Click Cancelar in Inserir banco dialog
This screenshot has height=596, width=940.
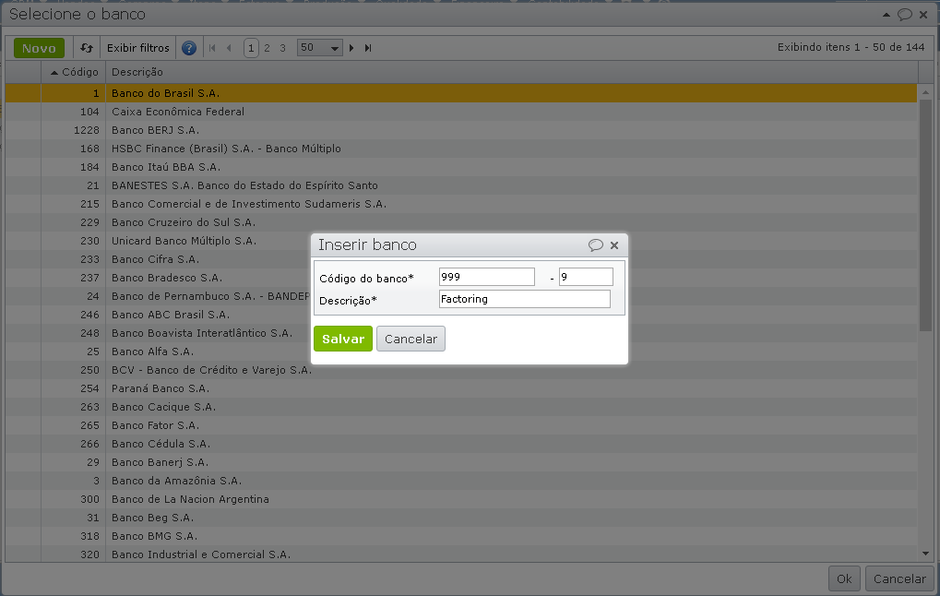pos(411,339)
